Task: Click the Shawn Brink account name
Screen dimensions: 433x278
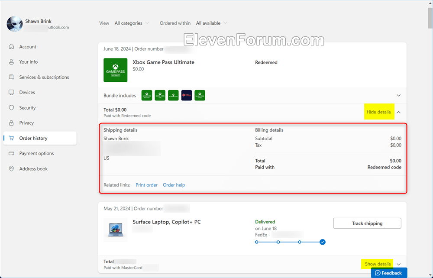Action: click(x=39, y=21)
